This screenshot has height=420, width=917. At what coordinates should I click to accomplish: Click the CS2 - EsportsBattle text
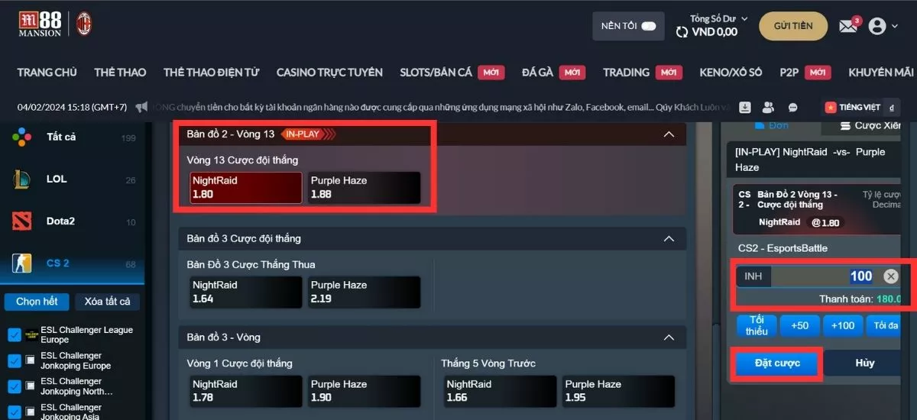783,248
